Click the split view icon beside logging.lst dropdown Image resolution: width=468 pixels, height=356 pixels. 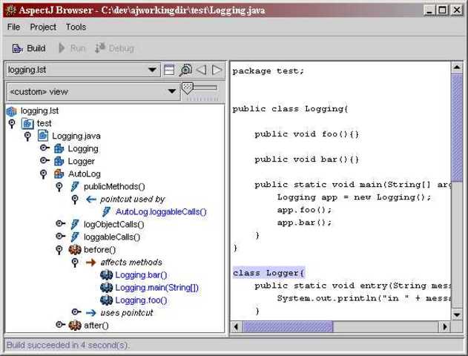tap(169, 70)
